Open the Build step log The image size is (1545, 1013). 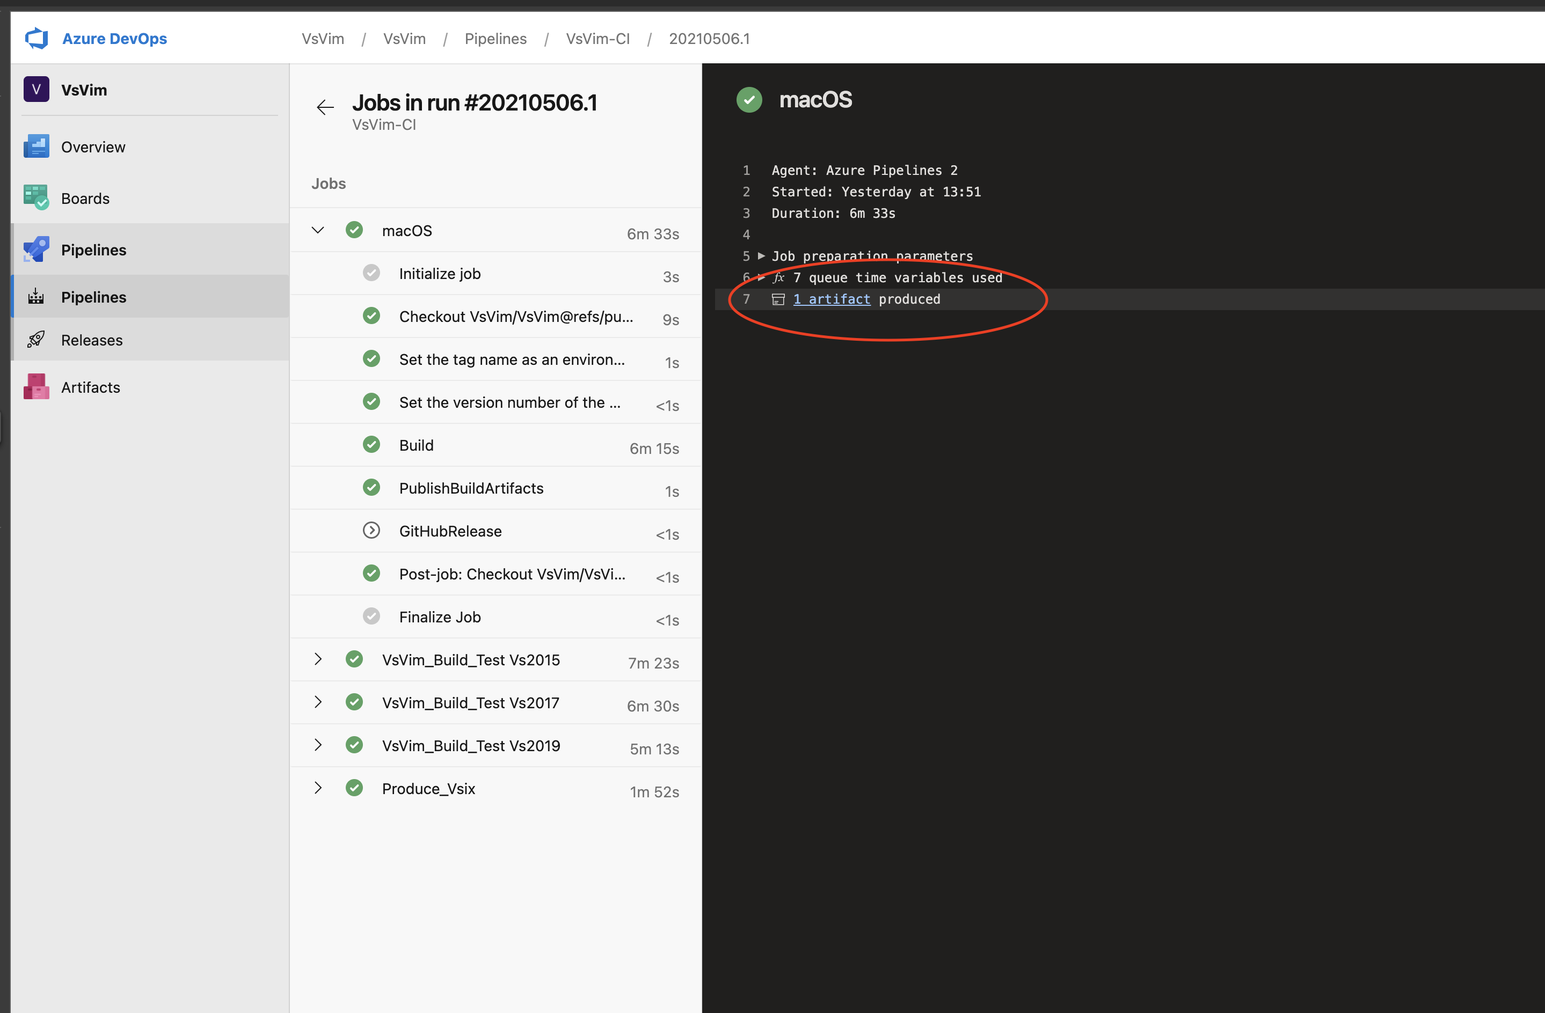pos(416,445)
